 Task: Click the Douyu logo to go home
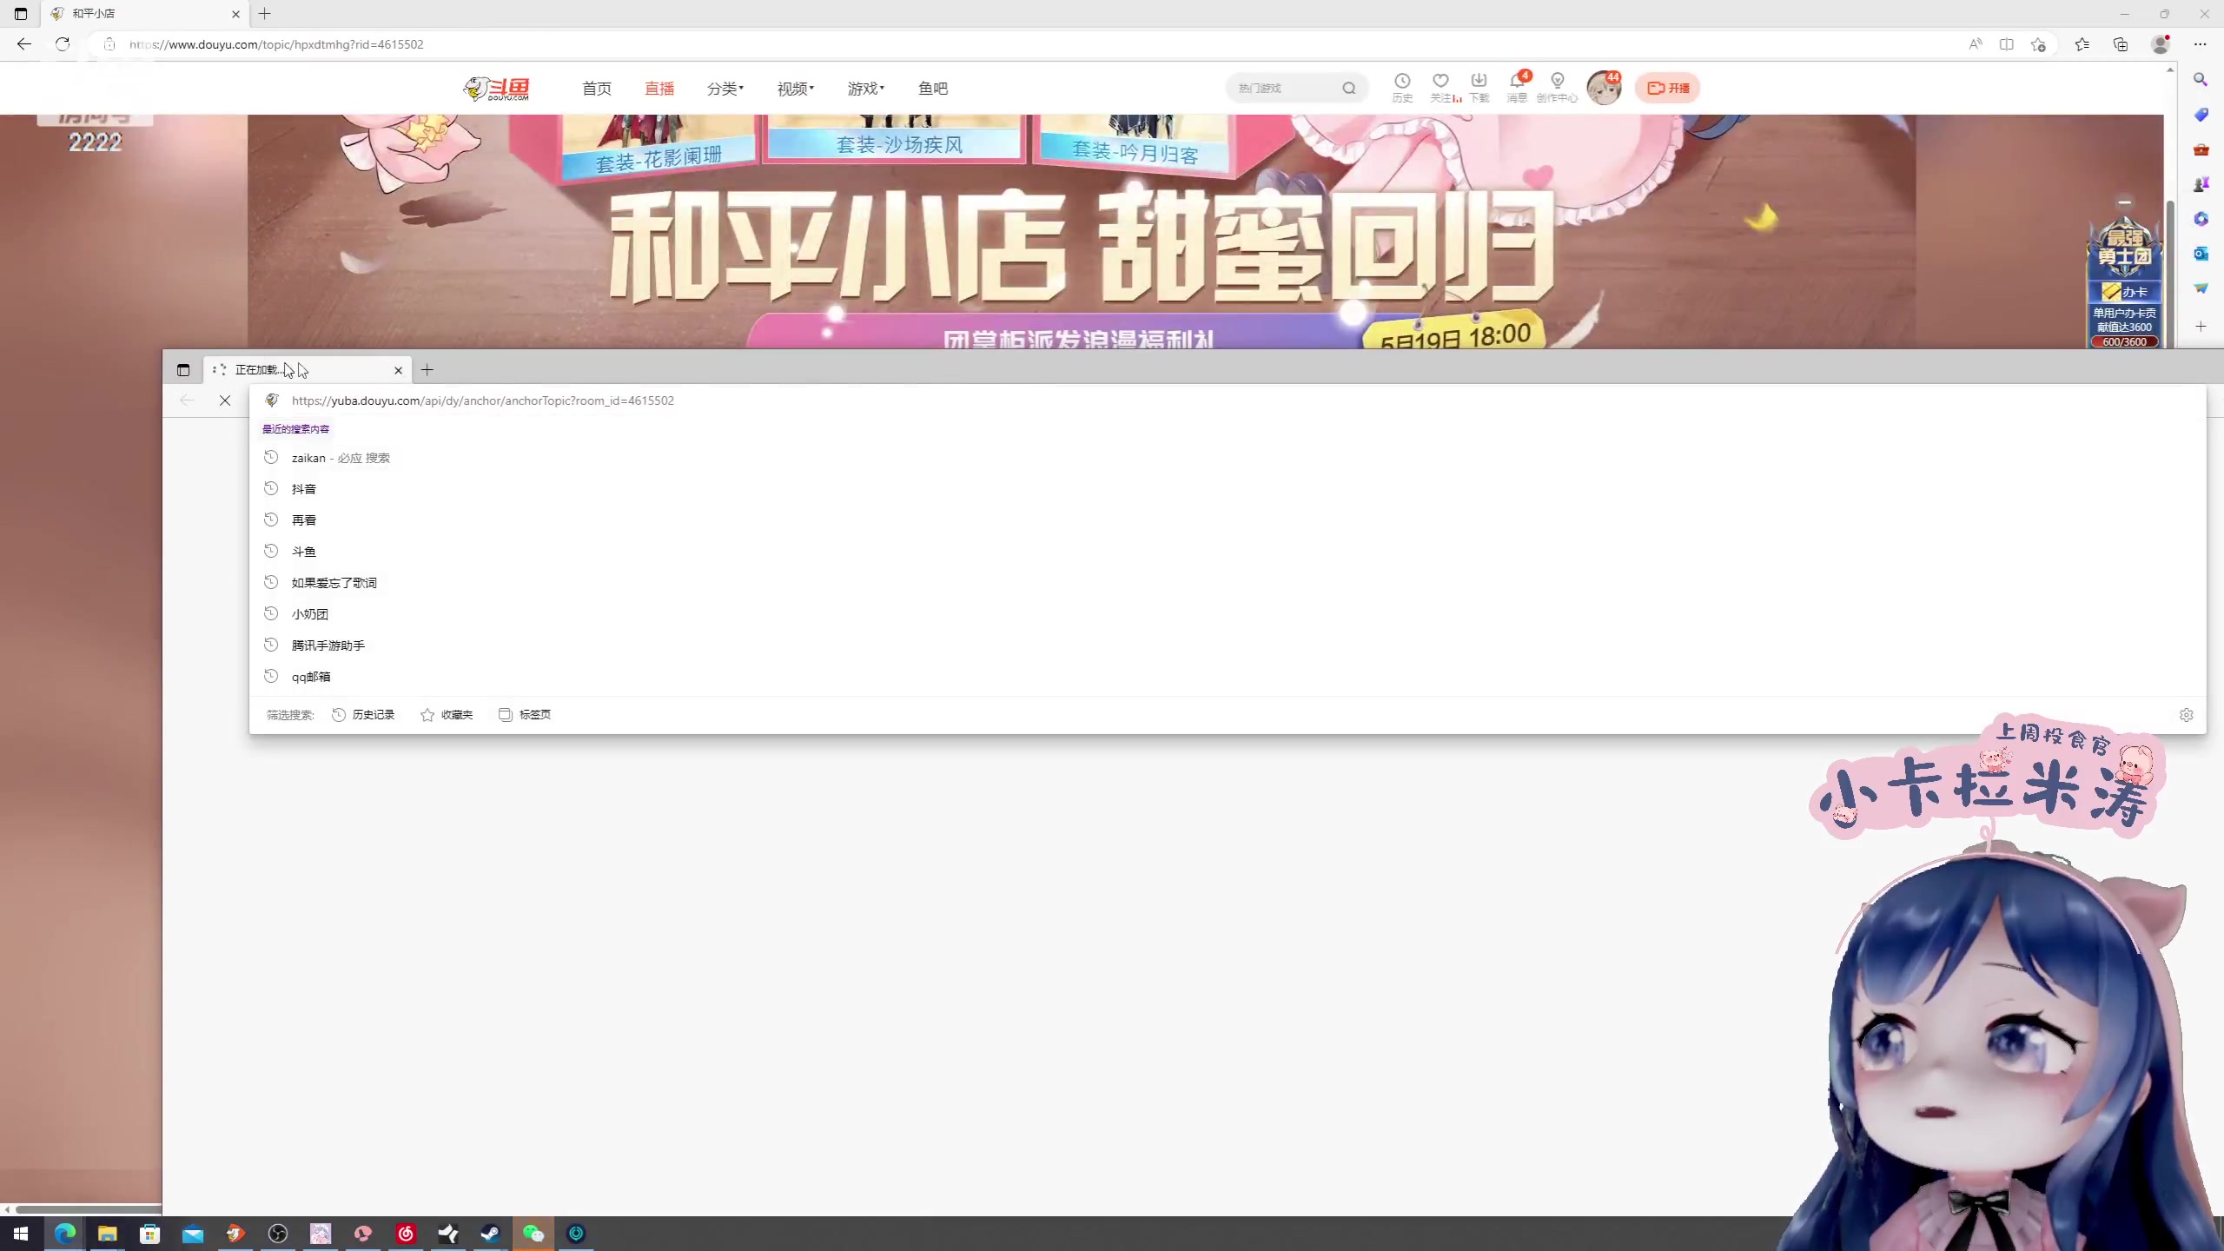[498, 88]
